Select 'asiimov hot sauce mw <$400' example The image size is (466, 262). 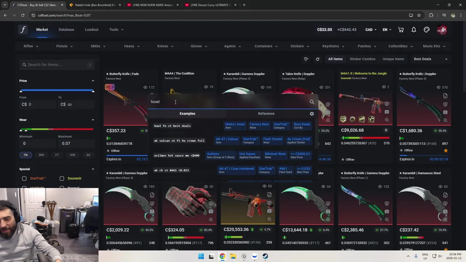pyautogui.click(x=177, y=155)
